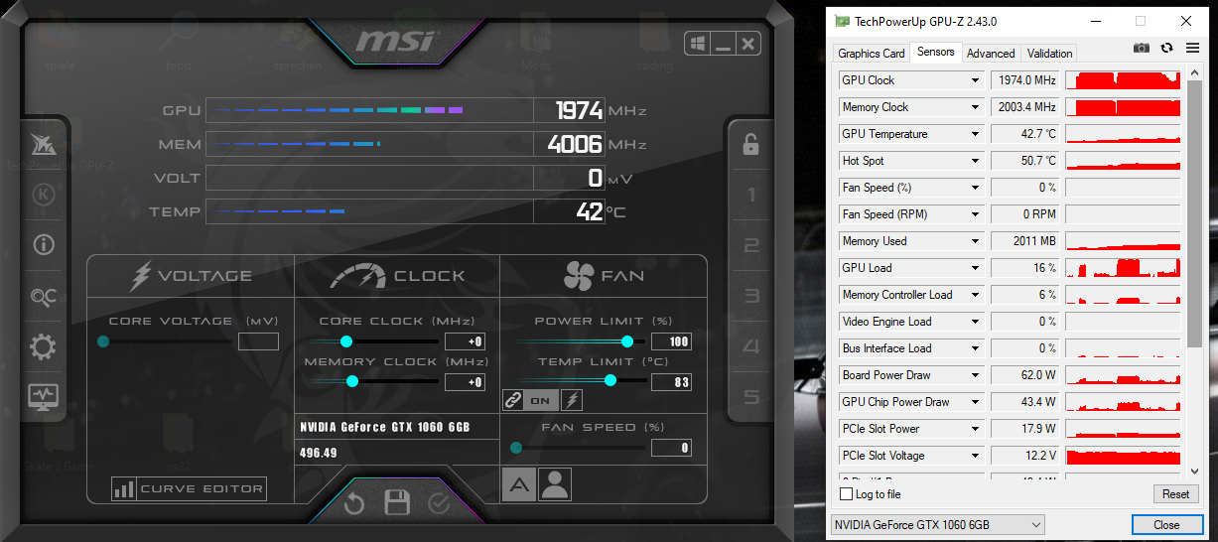The width and height of the screenshot is (1218, 542).
Task: Open the GPU selection dropdown in GPU-Z
Action: (937, 524)
